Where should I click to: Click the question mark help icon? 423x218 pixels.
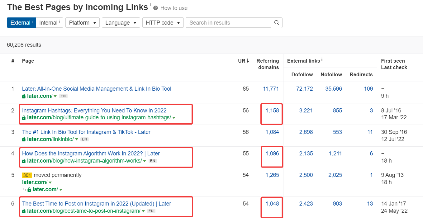tap(156, 8)
